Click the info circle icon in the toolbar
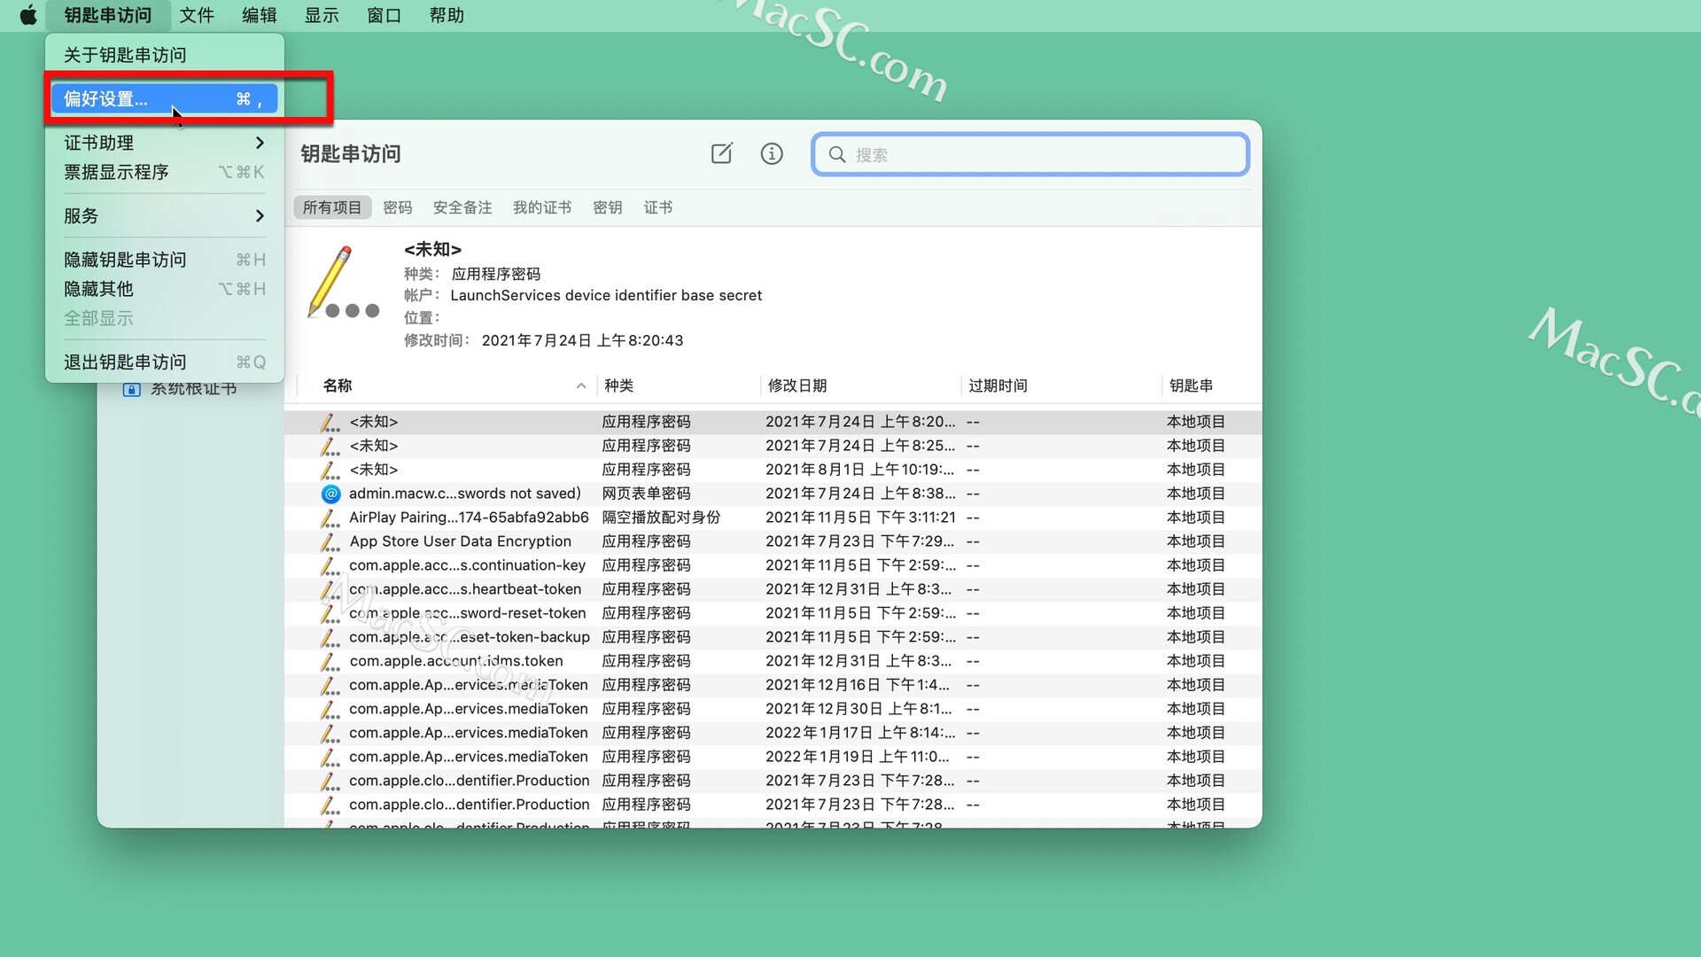 [x=772, y=154]
